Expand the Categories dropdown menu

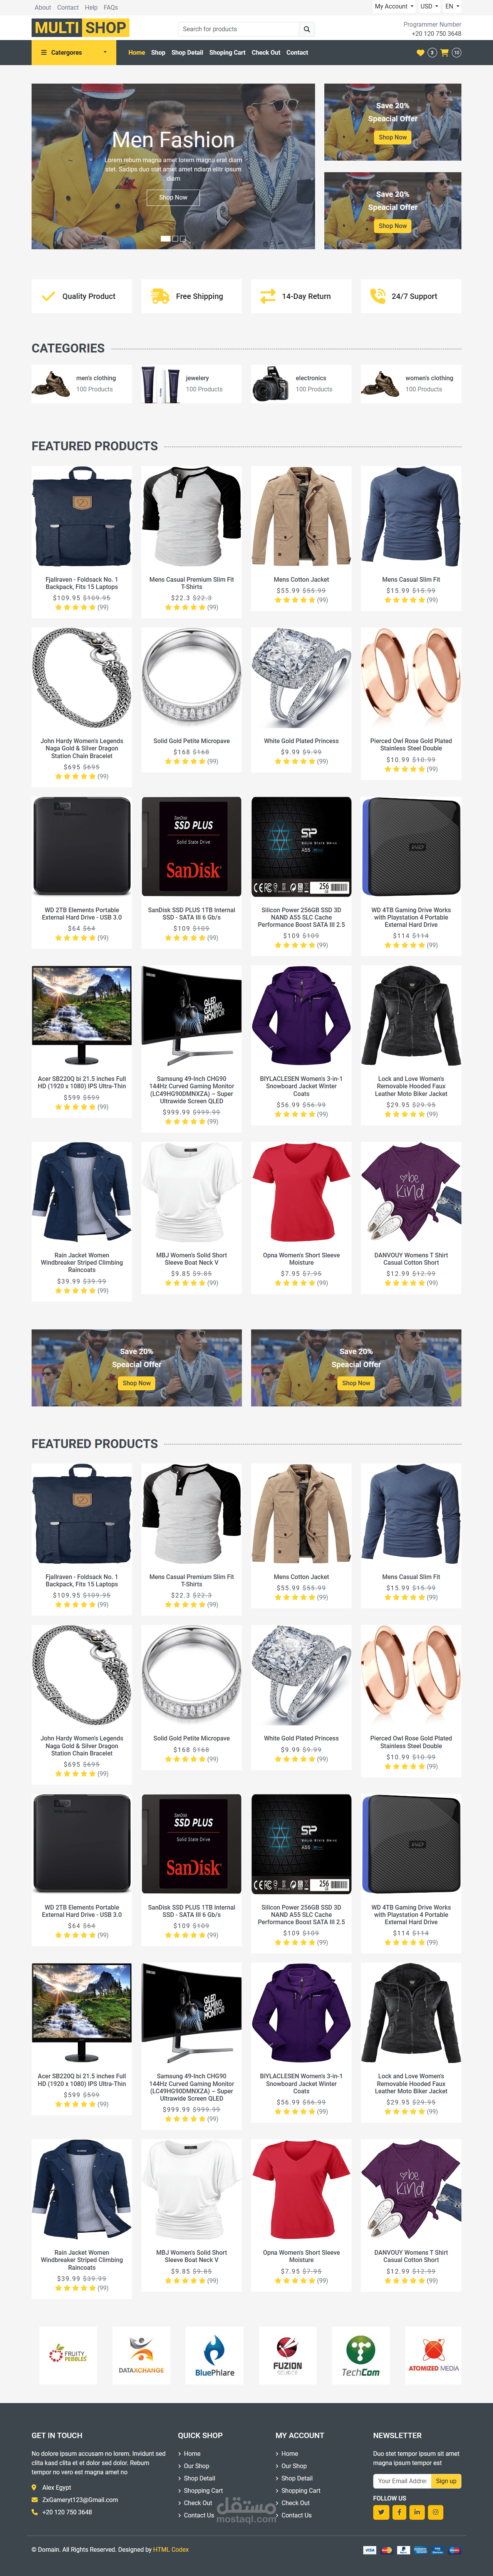tap(73, 52)
